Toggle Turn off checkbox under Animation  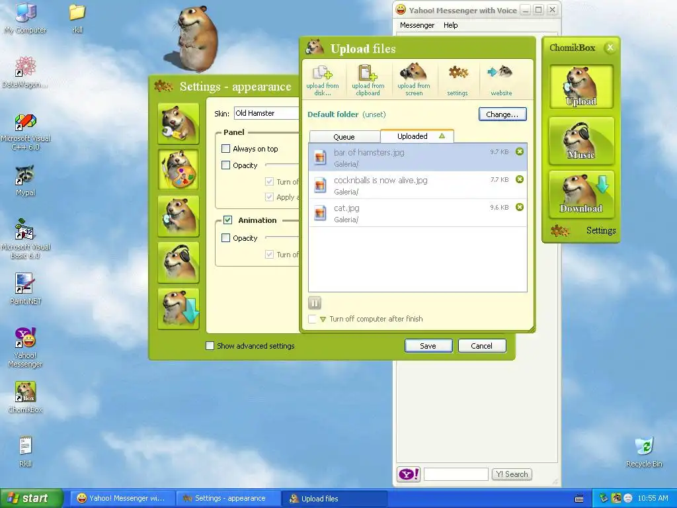tap(270, 255)
